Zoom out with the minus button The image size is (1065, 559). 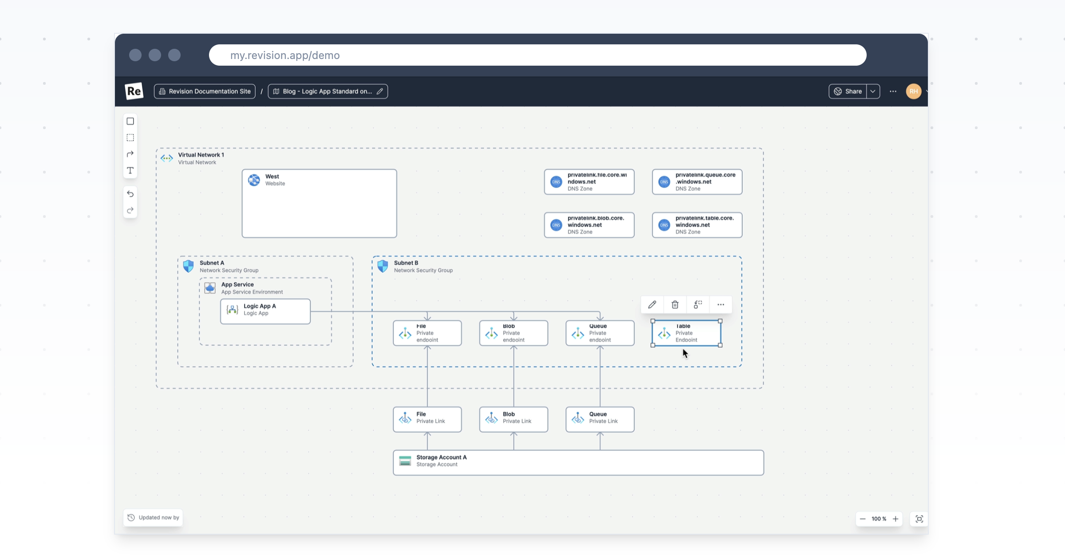pyautogui.click(x=863, y=519)
